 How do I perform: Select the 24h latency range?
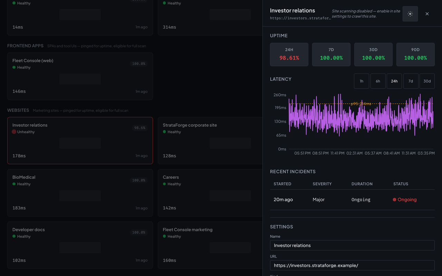[394, 81]
